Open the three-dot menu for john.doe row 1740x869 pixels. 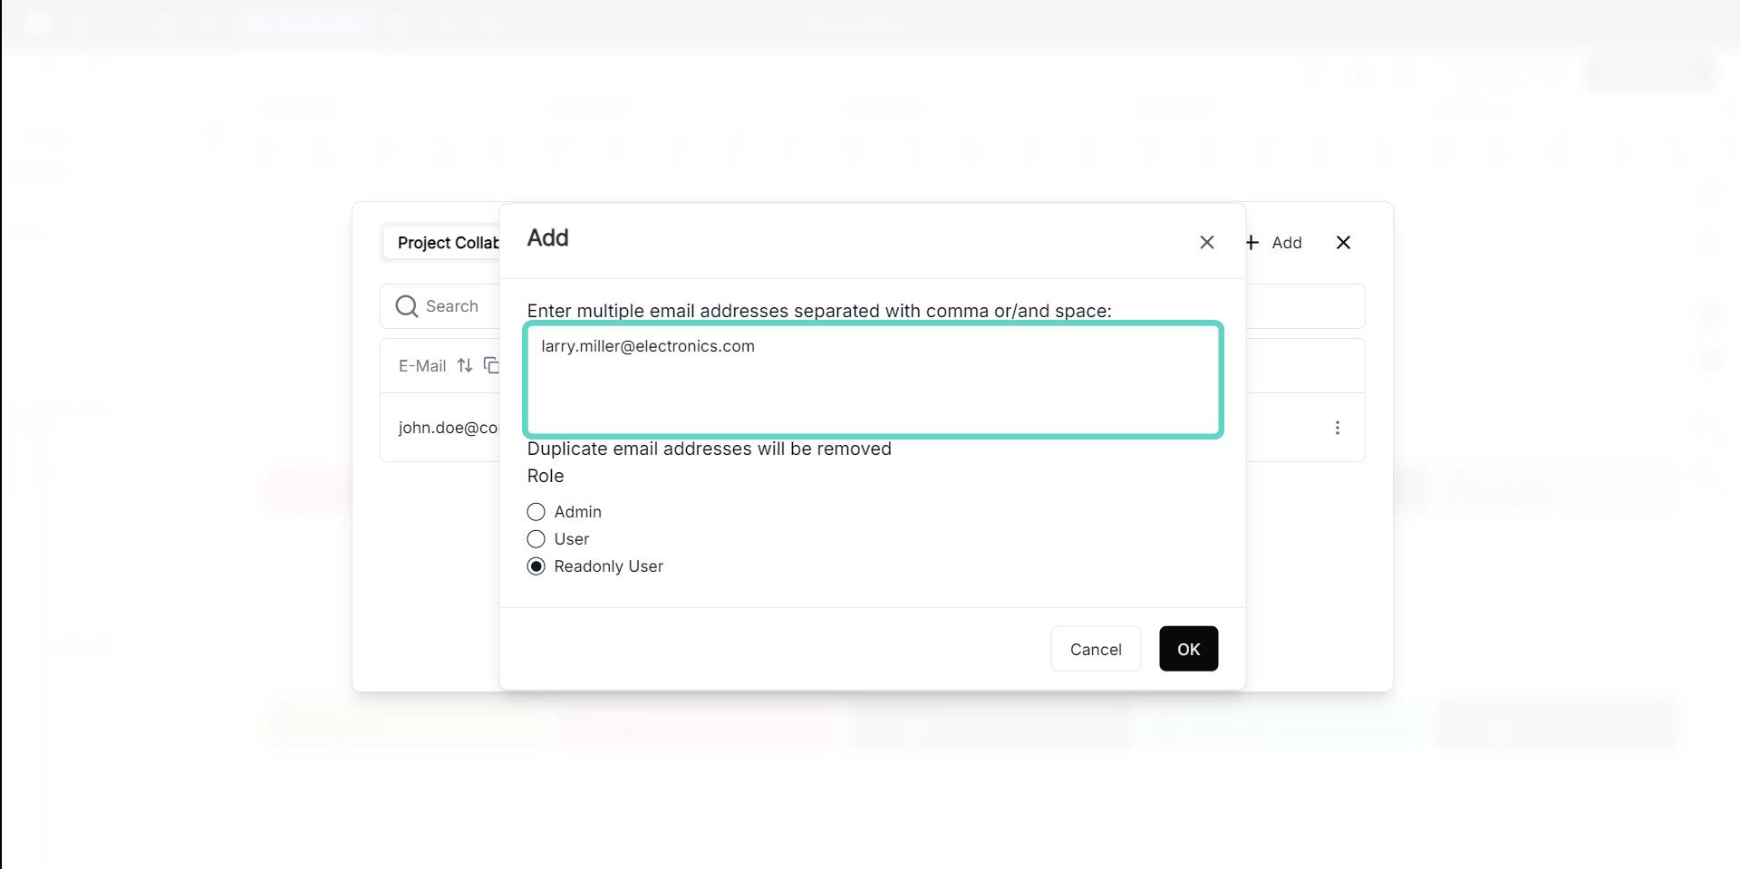1337,428
